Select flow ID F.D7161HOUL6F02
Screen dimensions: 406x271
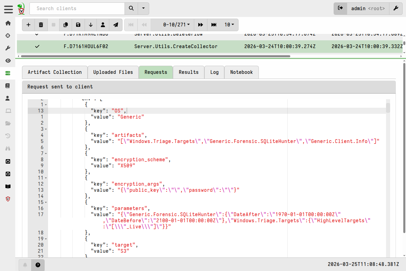pyautogui.click(x=86, y=46)
